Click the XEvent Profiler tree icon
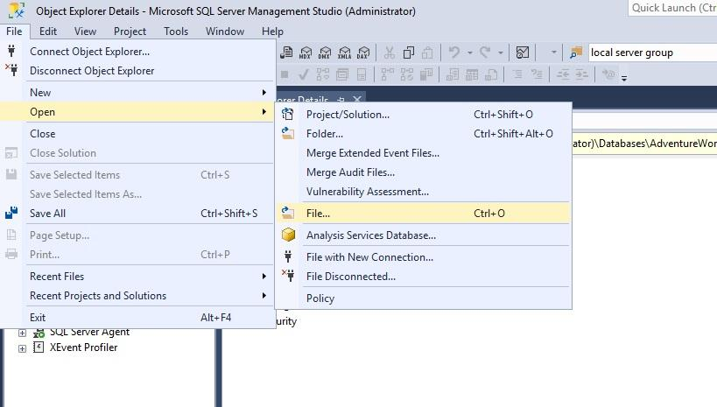Image resolution: width=717 pixels, height=407 pixels. pyautogui.click(x=39, y=347)
